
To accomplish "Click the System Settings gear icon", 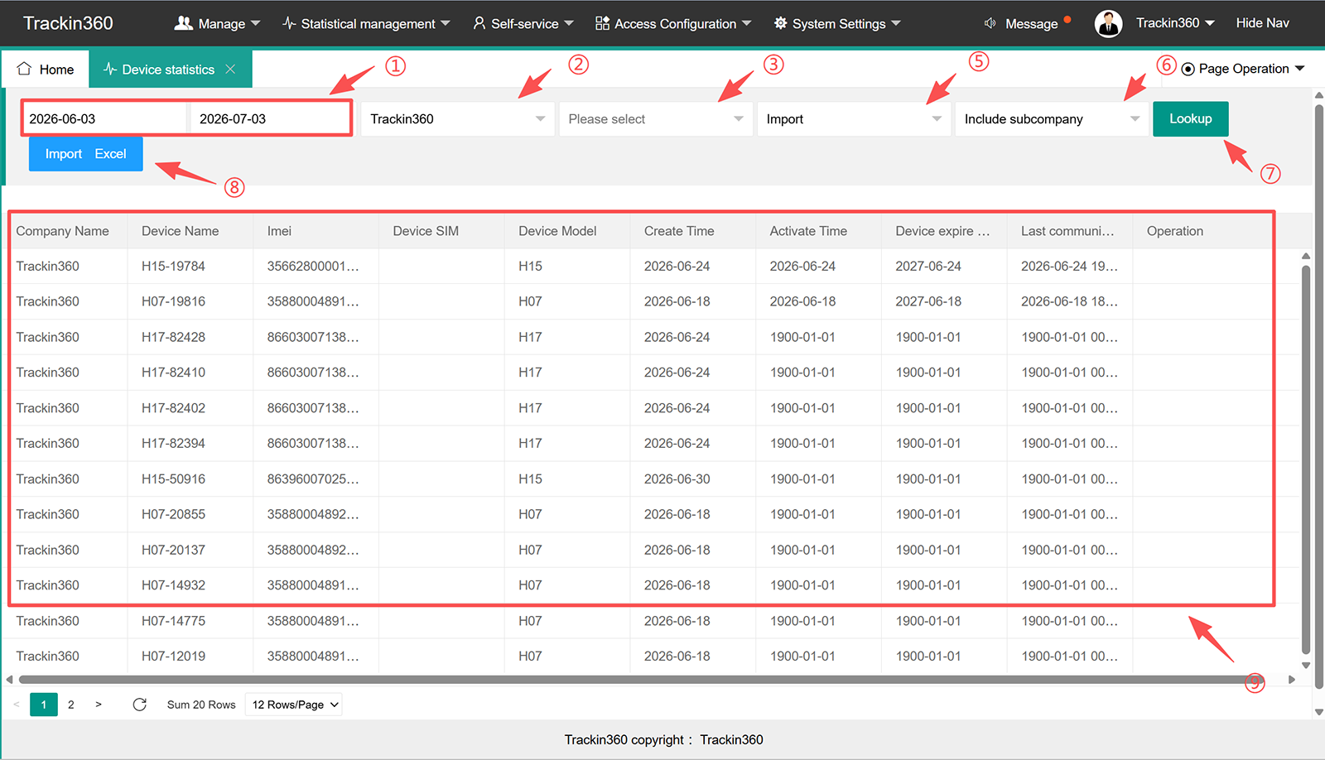I will [780, 23].
